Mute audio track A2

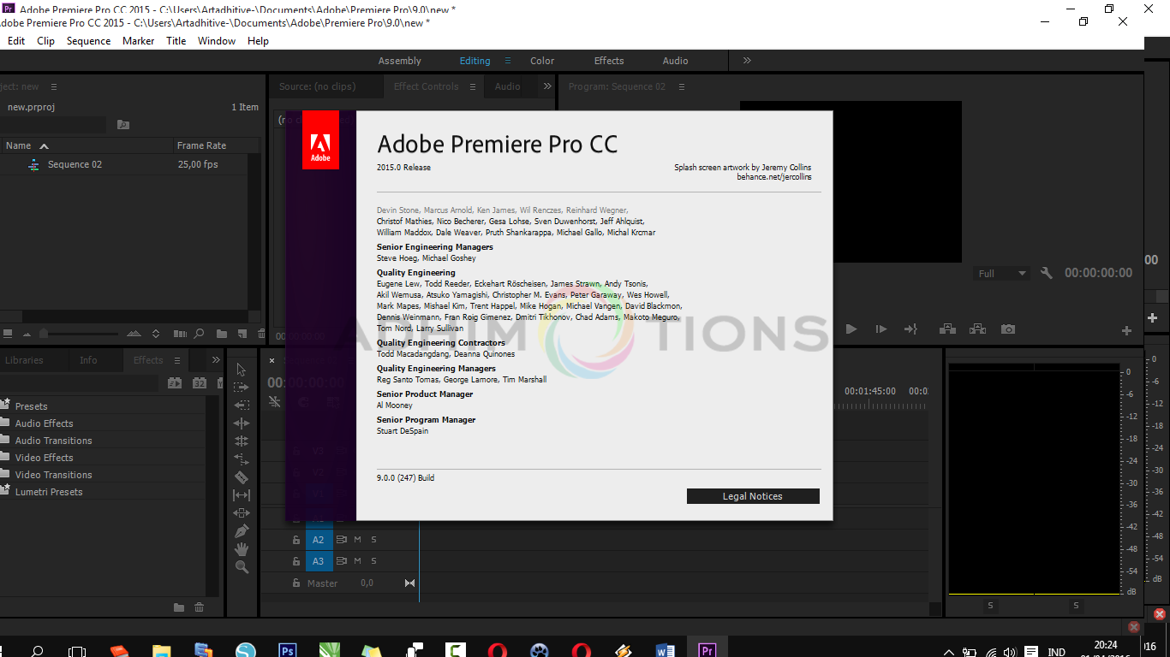(x=358, y=540)
